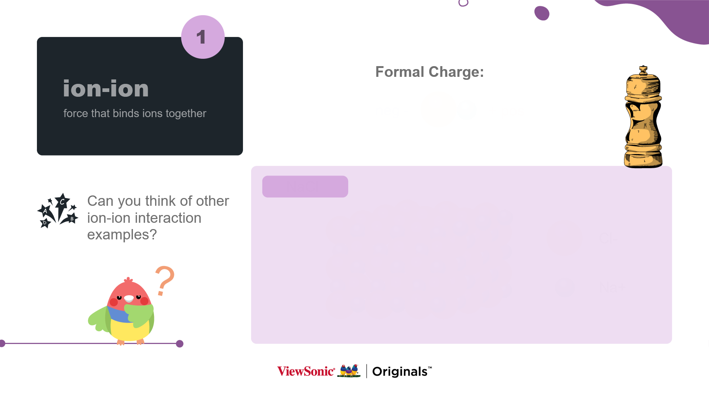The width and height of the screenshot is (709, 399).
Task: Click the ViewSonic birds logo icon
Action: coord(349,371)
